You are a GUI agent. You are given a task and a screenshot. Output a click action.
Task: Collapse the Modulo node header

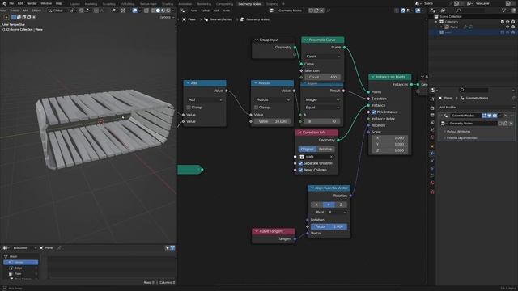[256, 83]
